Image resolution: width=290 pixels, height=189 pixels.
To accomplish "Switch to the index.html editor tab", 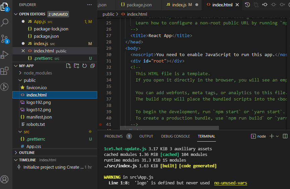I will point(222,5).
